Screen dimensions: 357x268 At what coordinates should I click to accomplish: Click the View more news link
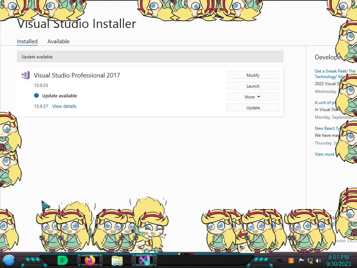[325, 154]
